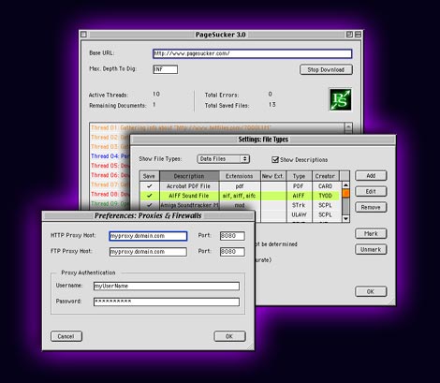This screenshot has height=383, width=440.
Task: Click the orange scrollbar thumb in file types list
Action: pos(345,194)
